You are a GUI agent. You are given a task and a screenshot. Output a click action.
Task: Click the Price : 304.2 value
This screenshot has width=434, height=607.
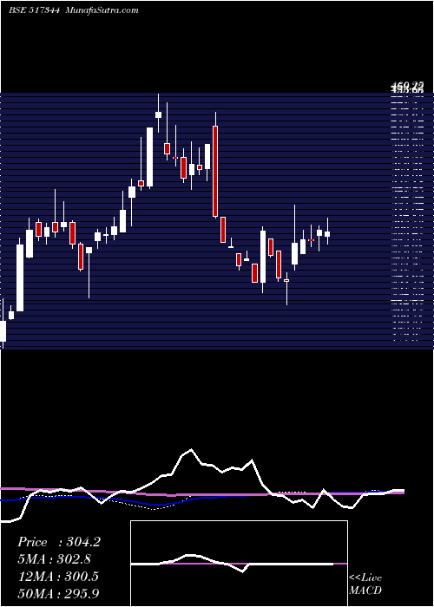(x=59, y=542)
